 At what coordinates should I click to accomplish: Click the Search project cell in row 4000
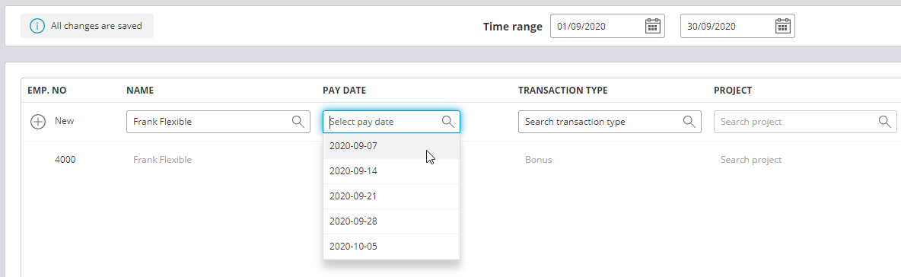(751, 160)
